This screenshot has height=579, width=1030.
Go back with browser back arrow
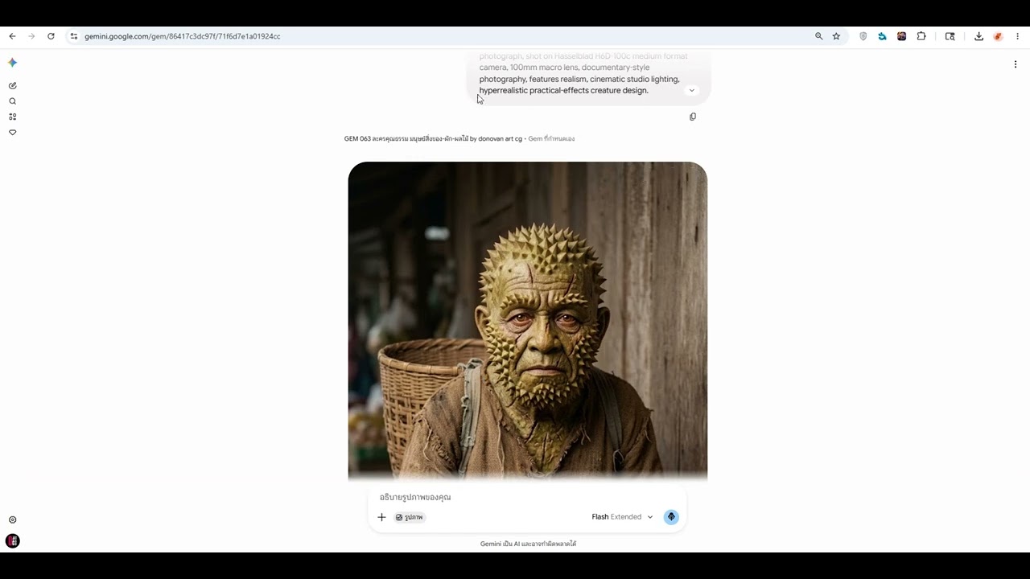point(12,36)
